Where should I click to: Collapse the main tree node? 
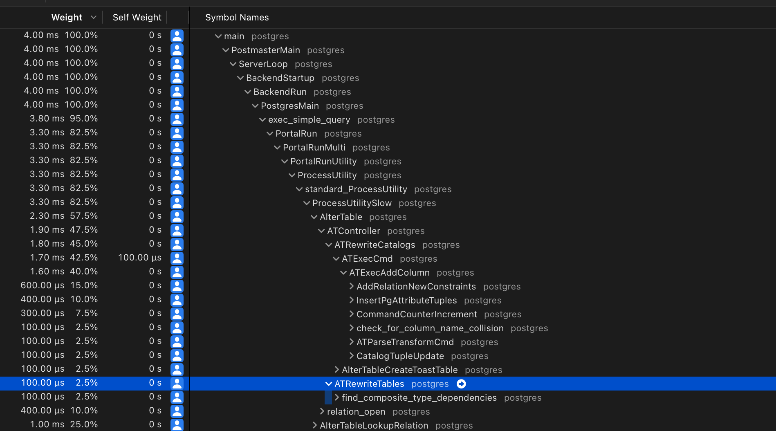[x=218, y=36]
